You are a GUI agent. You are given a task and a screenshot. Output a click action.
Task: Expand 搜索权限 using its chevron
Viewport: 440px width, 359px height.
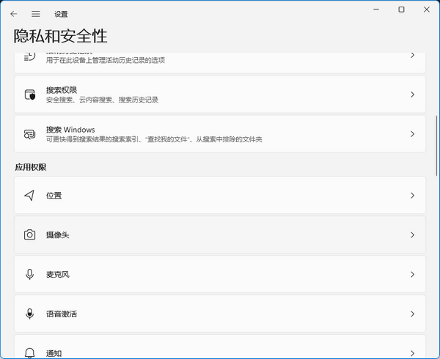(x=412, y=95)
